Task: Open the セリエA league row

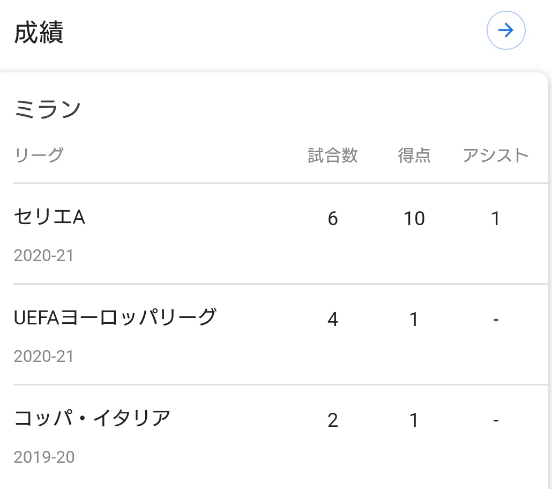Action: [x=281, y=234]
